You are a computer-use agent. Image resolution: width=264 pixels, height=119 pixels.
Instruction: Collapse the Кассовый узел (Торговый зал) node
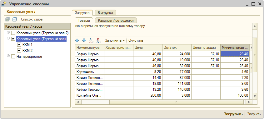[x=8, y=38]
